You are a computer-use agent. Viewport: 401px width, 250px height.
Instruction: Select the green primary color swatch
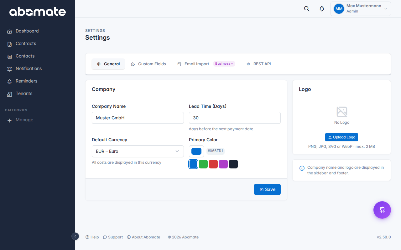203,164
